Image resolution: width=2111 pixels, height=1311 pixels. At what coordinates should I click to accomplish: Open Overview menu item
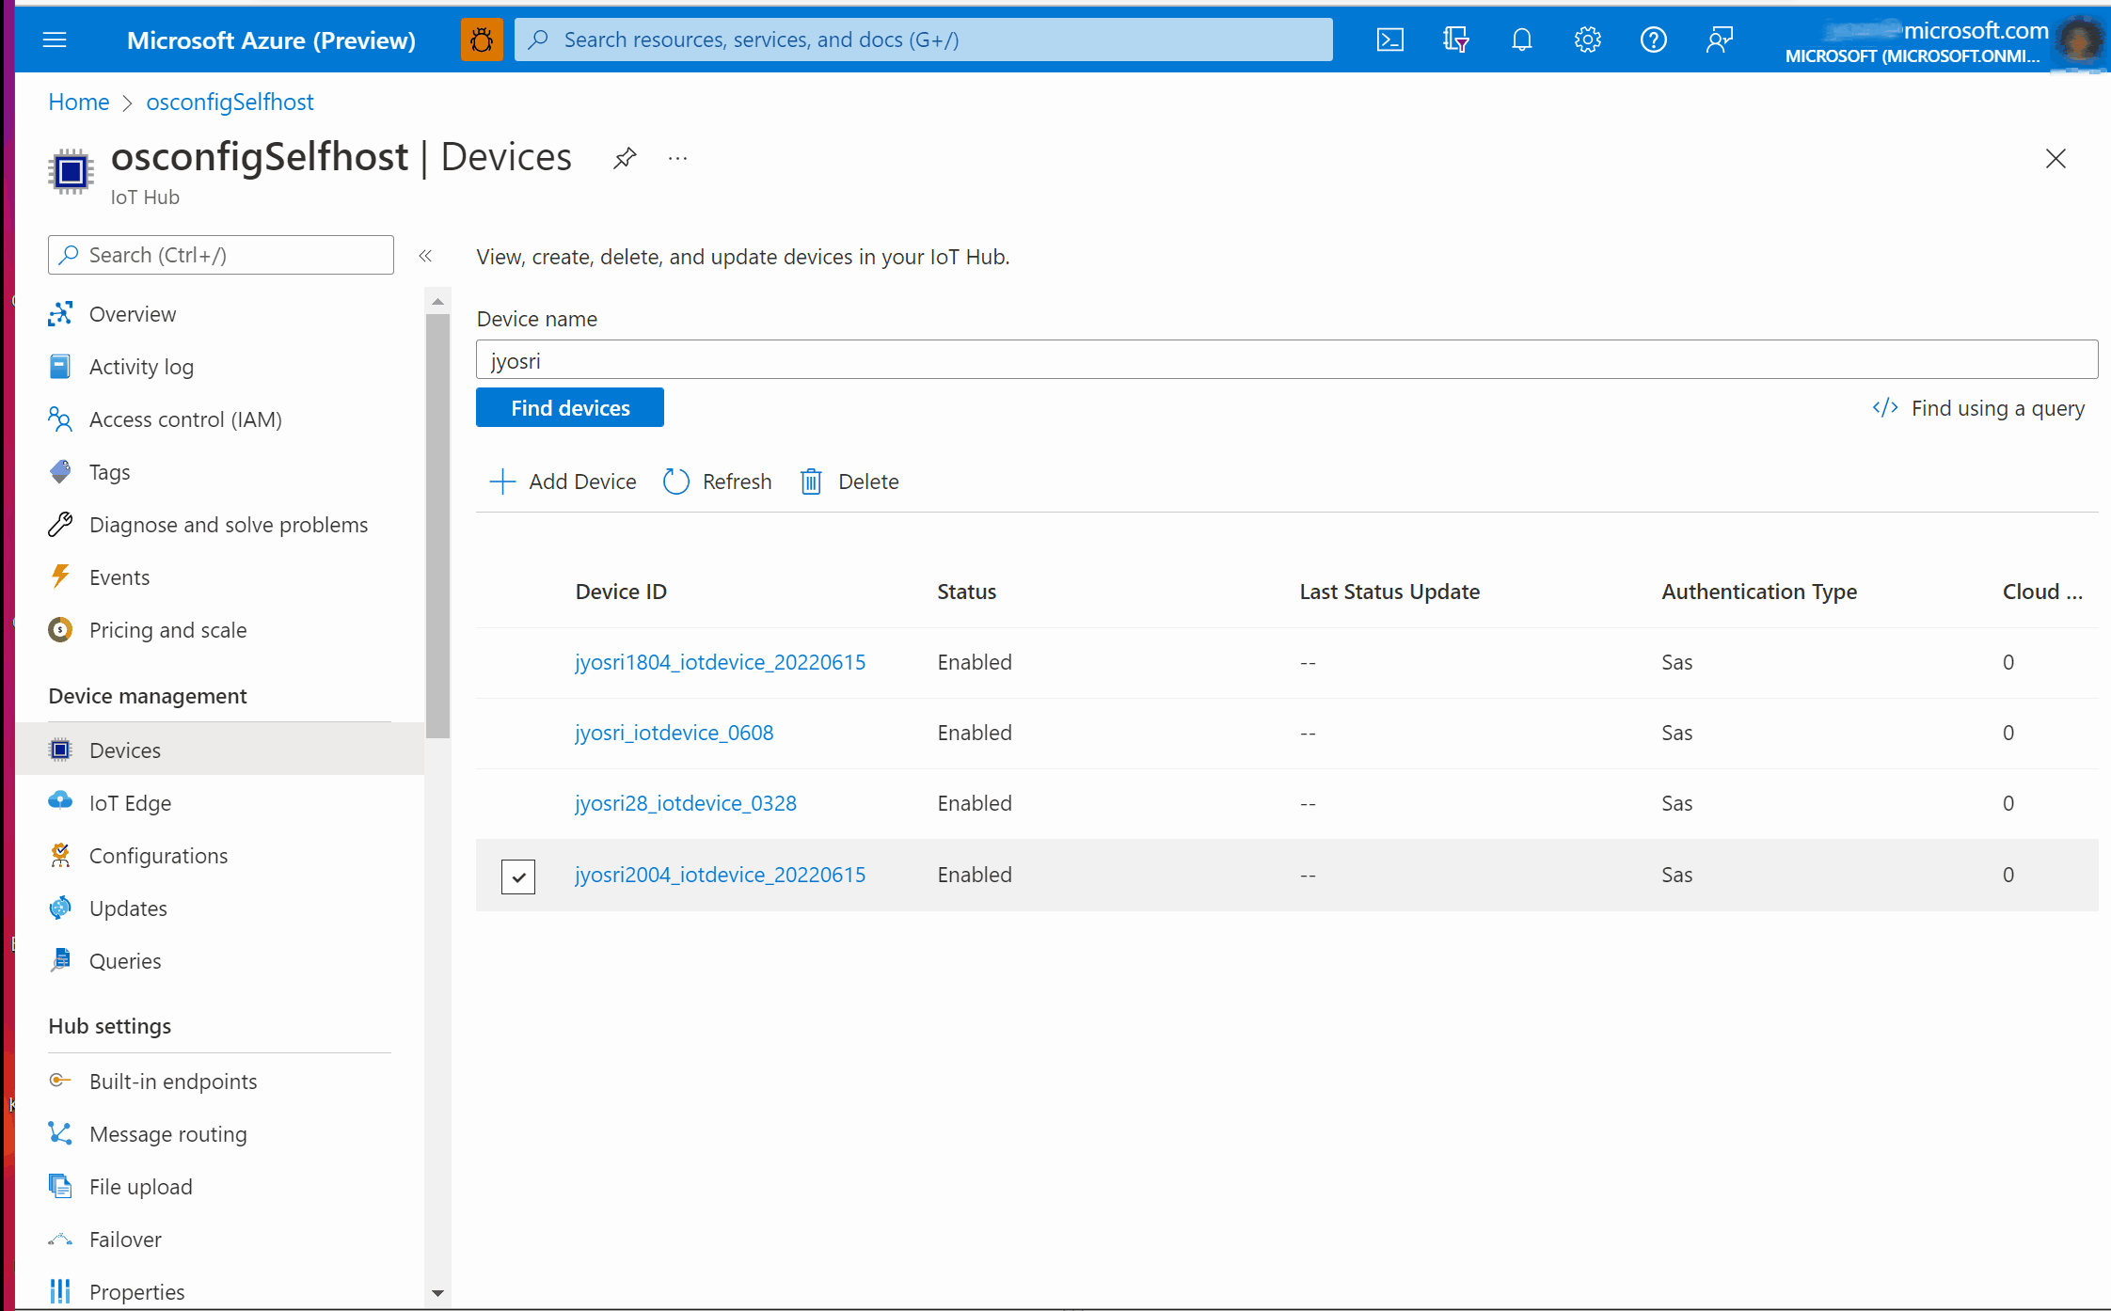pyautogui.click(x=133, y=312)
